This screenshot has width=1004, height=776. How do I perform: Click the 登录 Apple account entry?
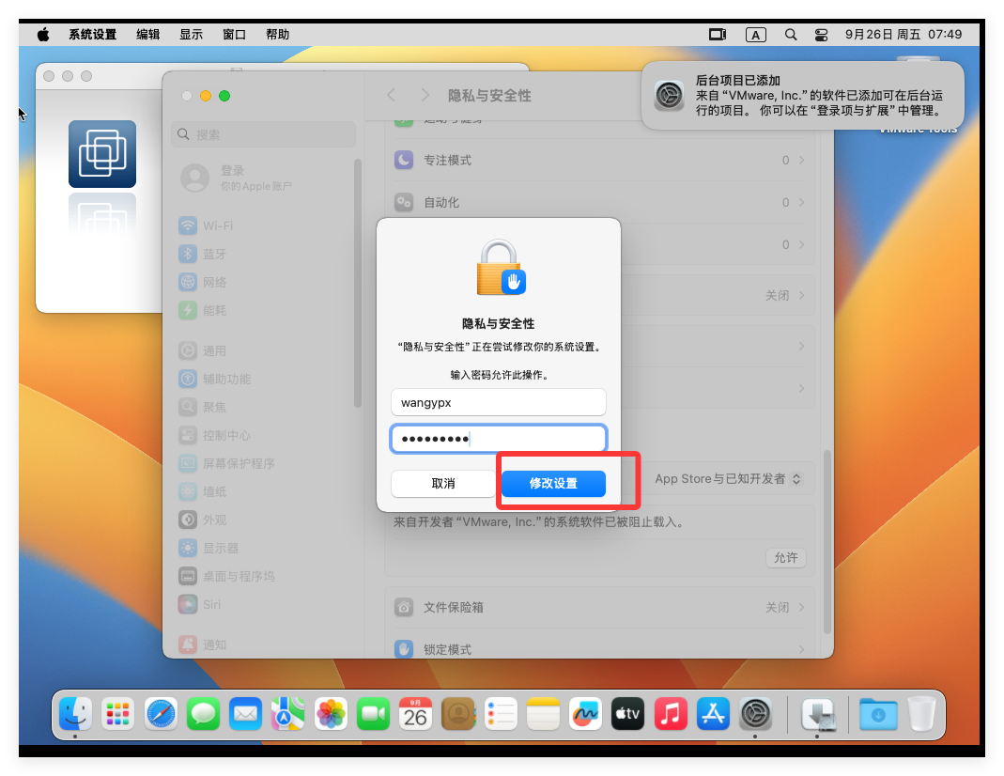(263, 178)
